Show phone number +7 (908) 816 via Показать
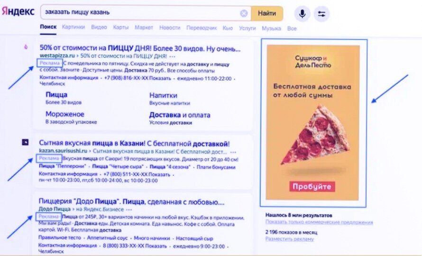Screen dimensions: 422x256 coord(160,78)
